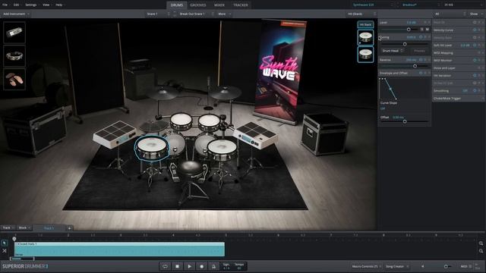
Task: Select the second stacked snare thumbnail
Action: point(365,55)
